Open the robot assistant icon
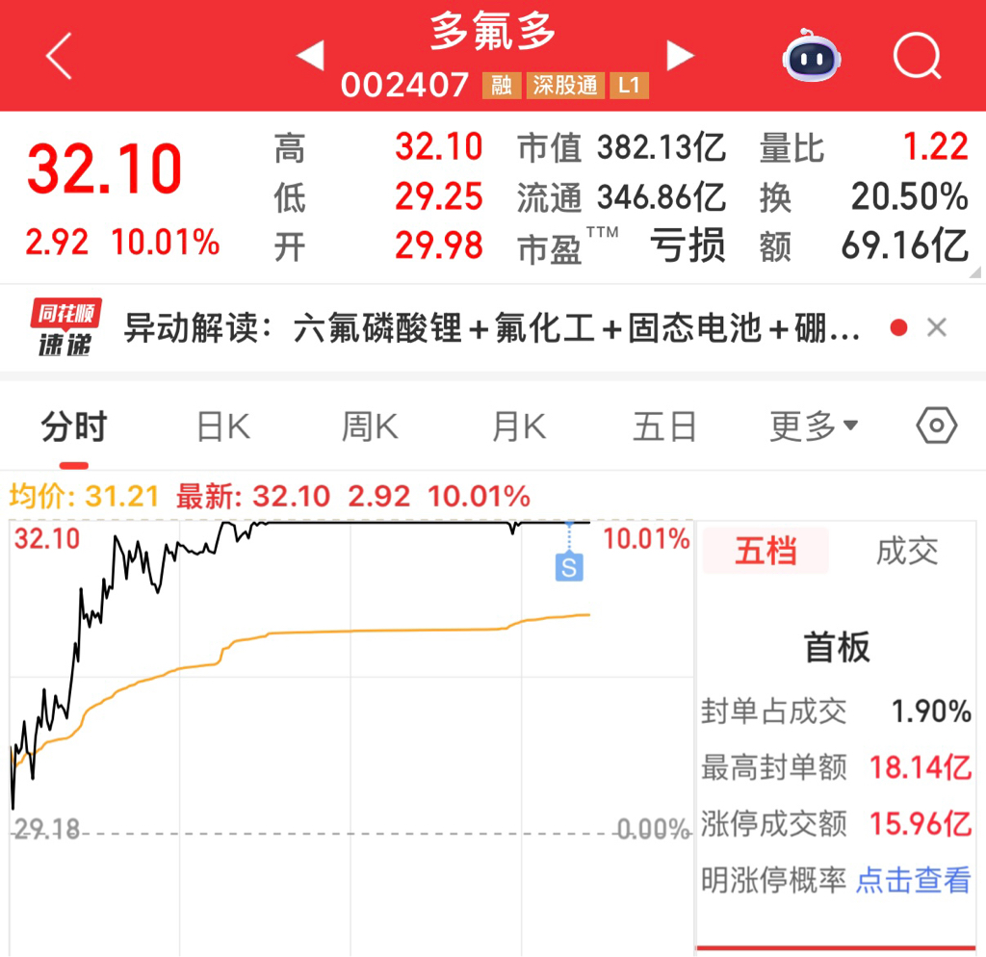The image size is (986, 957). point(811,55)
